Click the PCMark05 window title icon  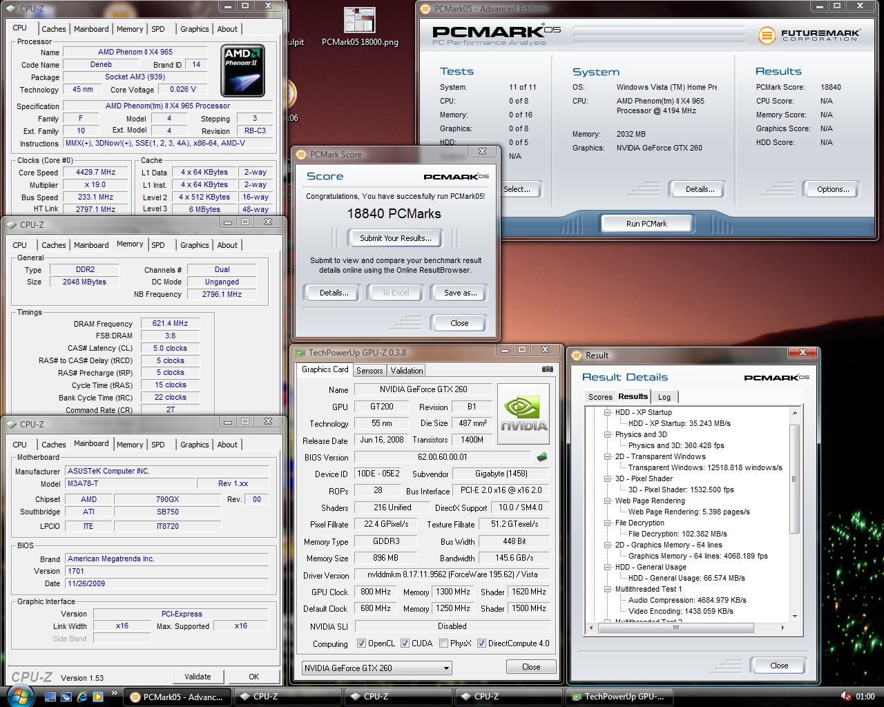coord(425,9)
